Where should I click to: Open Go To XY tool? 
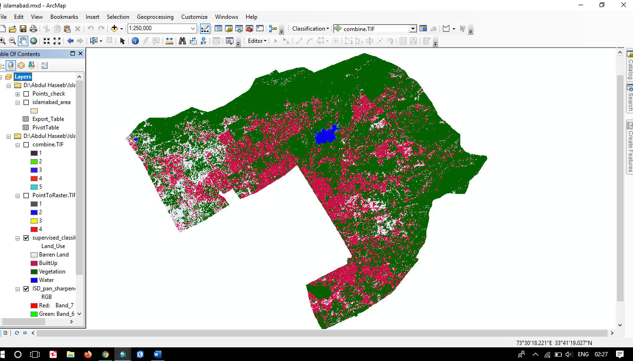[x=203, y=41]
